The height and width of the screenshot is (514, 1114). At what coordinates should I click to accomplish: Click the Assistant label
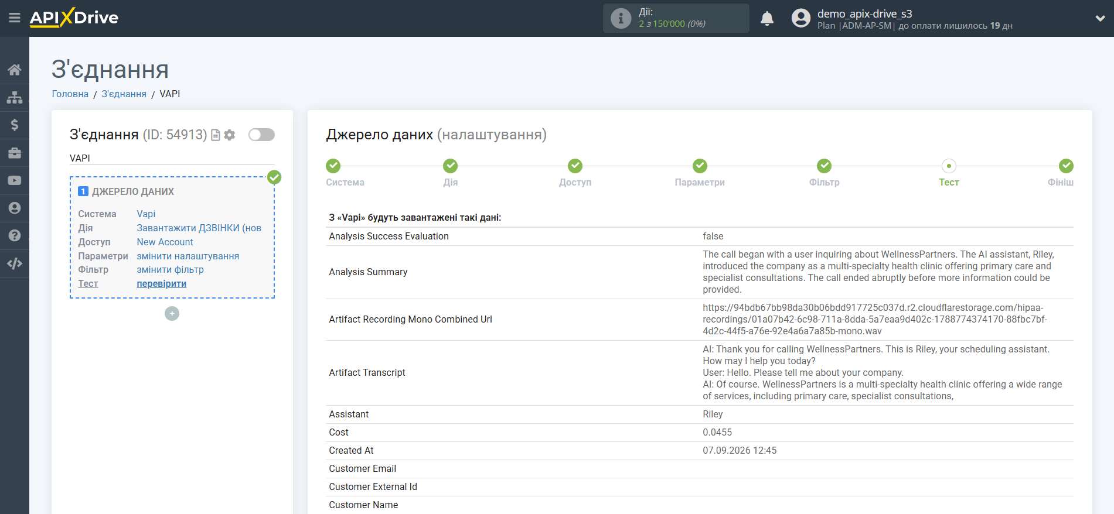pyautogui.click(x=349, y=414)
